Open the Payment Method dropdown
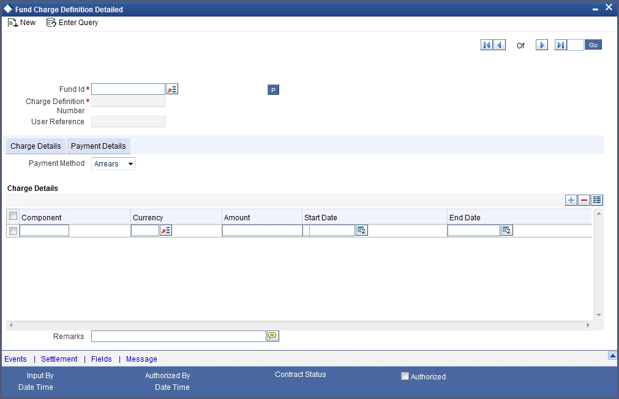This screenshot has height=399, width=619. pyautogui.click(x=113, y=164)
